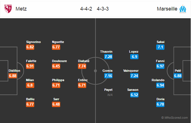
Task: Click the player name Payet
Action: pos(108,90)
